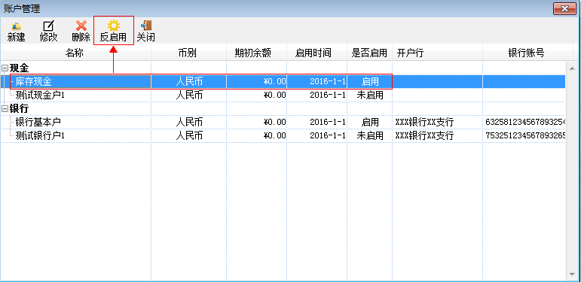This screenshot has width=581, height=282.
Task: Click the 修改 (Edit) toolbar icon
Action: point(48,26)
